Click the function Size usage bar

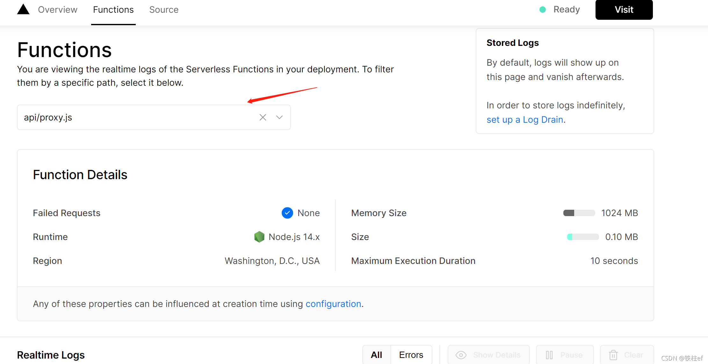(x=583, y=237)
